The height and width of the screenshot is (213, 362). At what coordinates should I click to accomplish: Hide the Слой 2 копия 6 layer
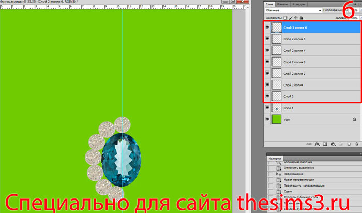point(267,27)
